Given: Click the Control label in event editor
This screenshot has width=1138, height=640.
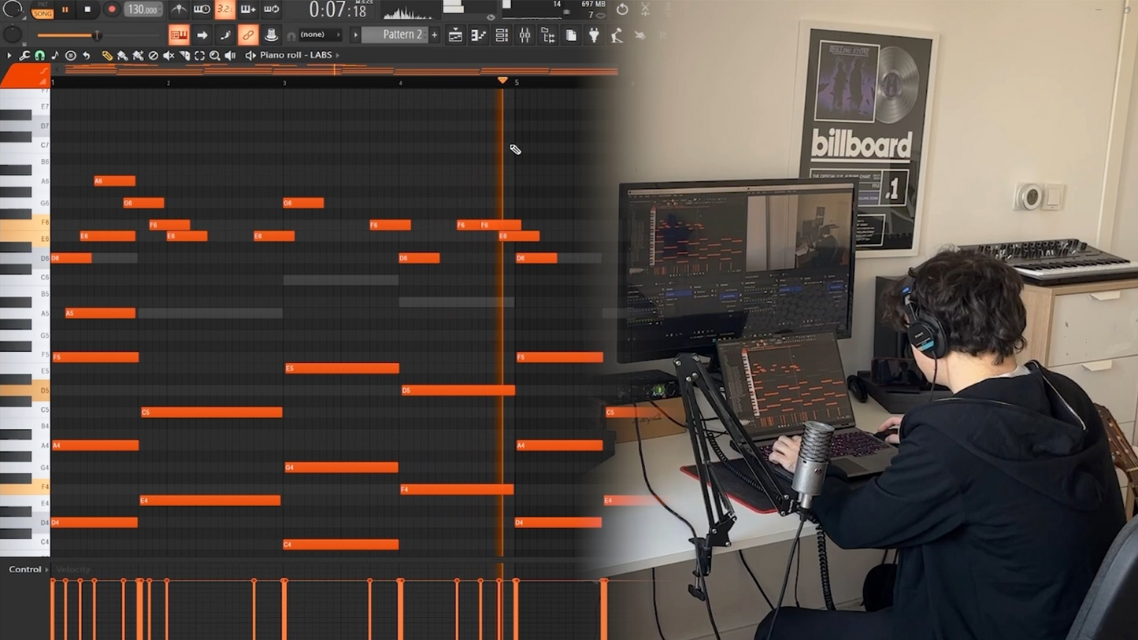Looking at the screenshot, I should [x=25, y=569].
